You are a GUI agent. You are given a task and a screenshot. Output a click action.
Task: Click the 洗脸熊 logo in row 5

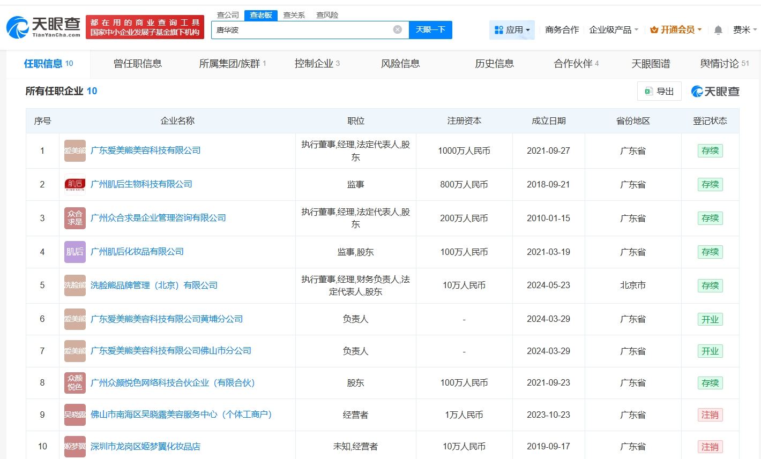[x=74, y=285]
